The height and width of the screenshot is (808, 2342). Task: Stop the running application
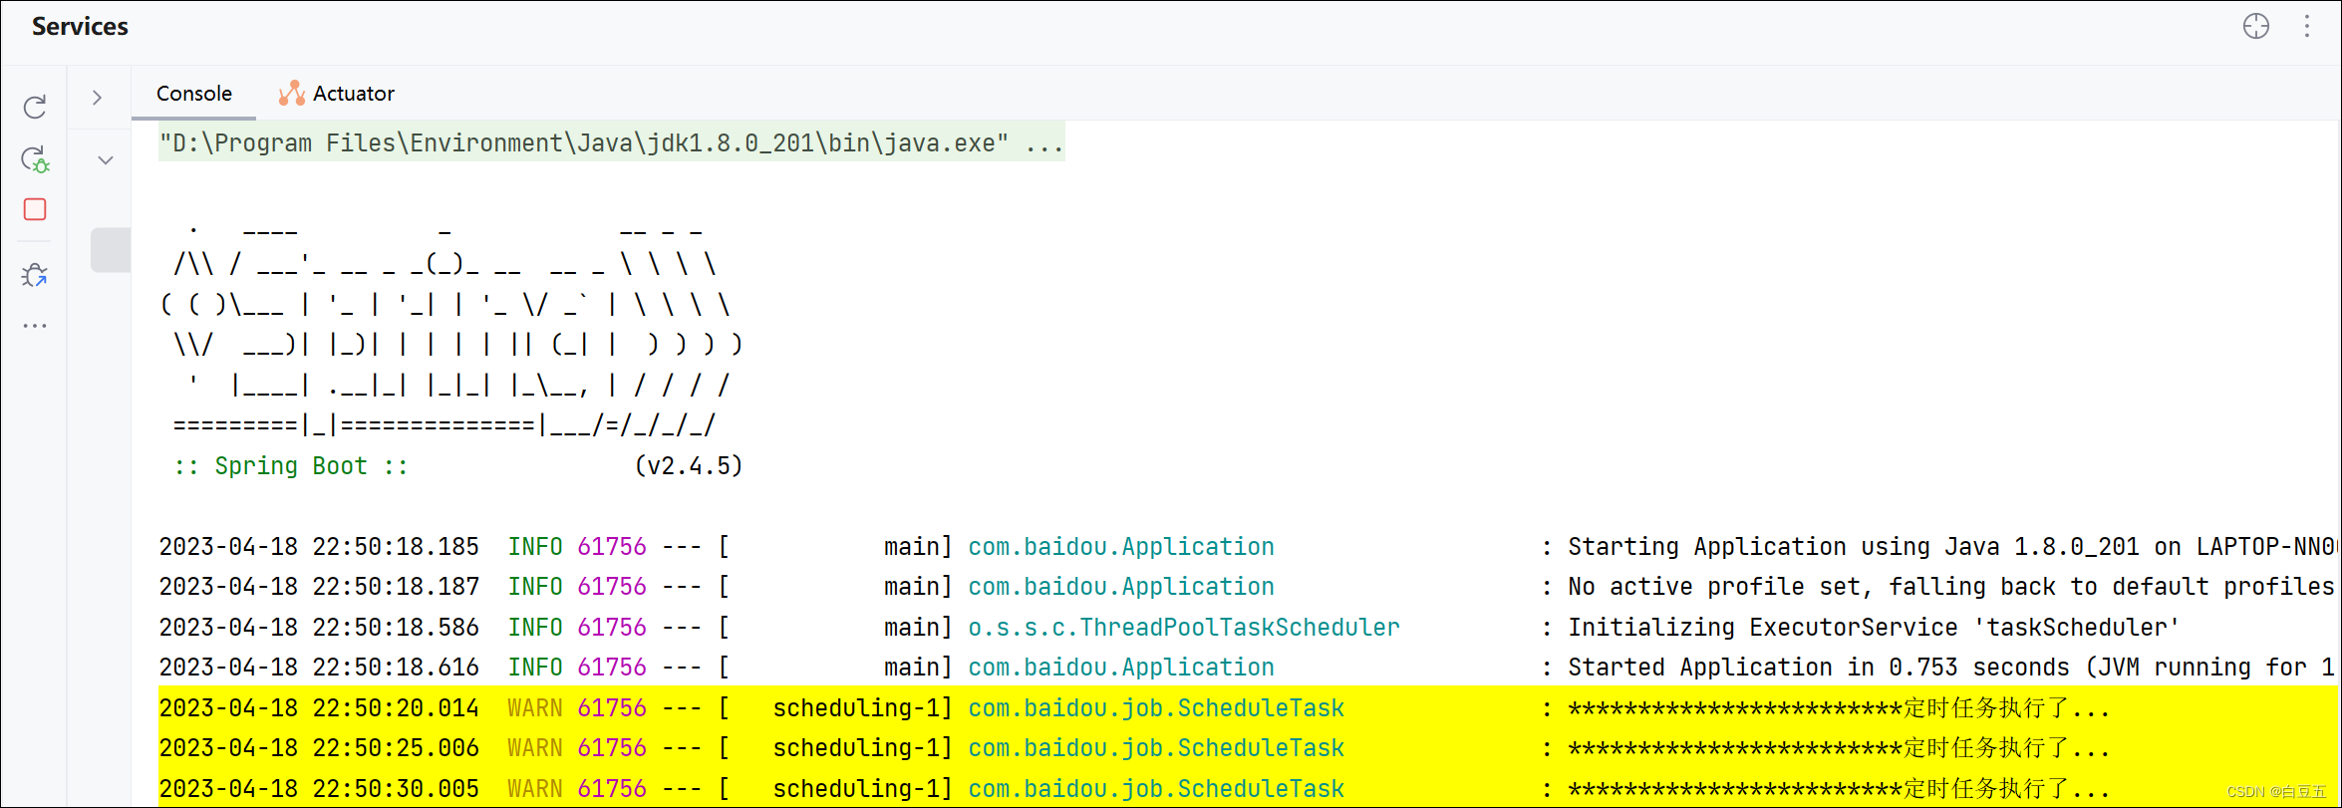(35, 209)
